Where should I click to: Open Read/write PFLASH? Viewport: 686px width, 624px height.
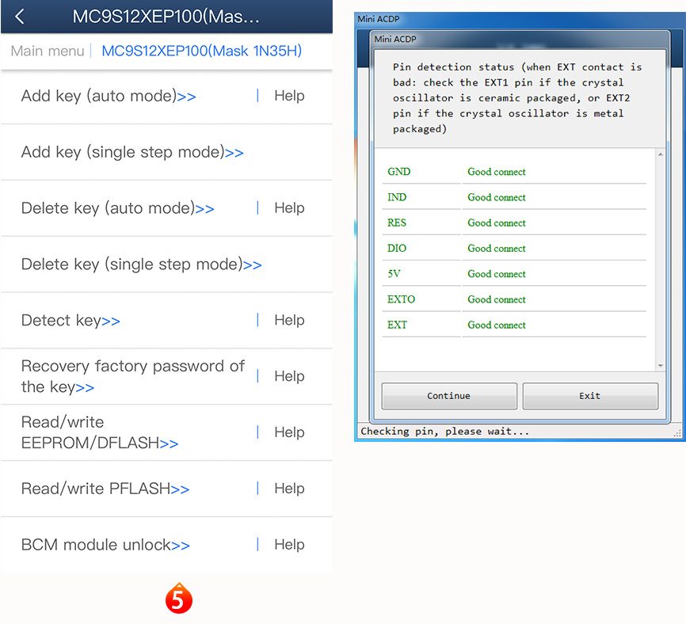(x=105, y=489)
